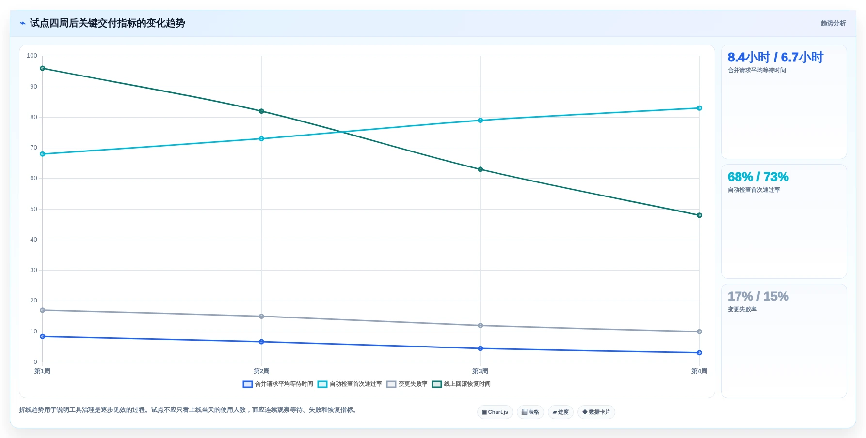Open the 68% / 73% pass-rate card
Image resolution: width=866 pixels, height=438 pixels.
(784, 222)
